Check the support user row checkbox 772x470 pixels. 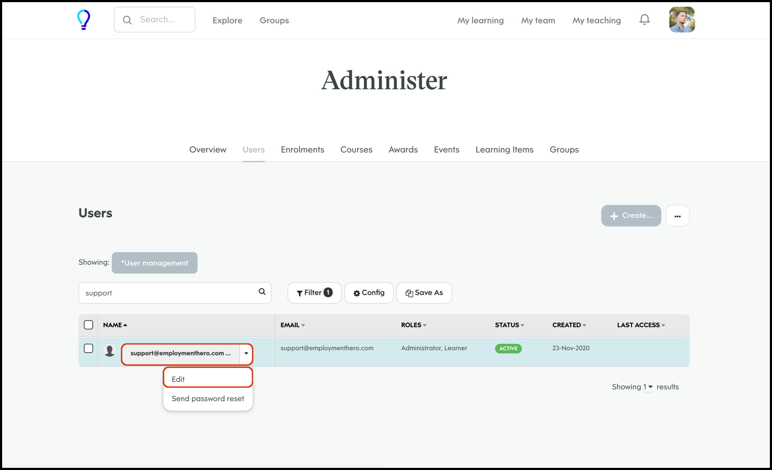88,349
